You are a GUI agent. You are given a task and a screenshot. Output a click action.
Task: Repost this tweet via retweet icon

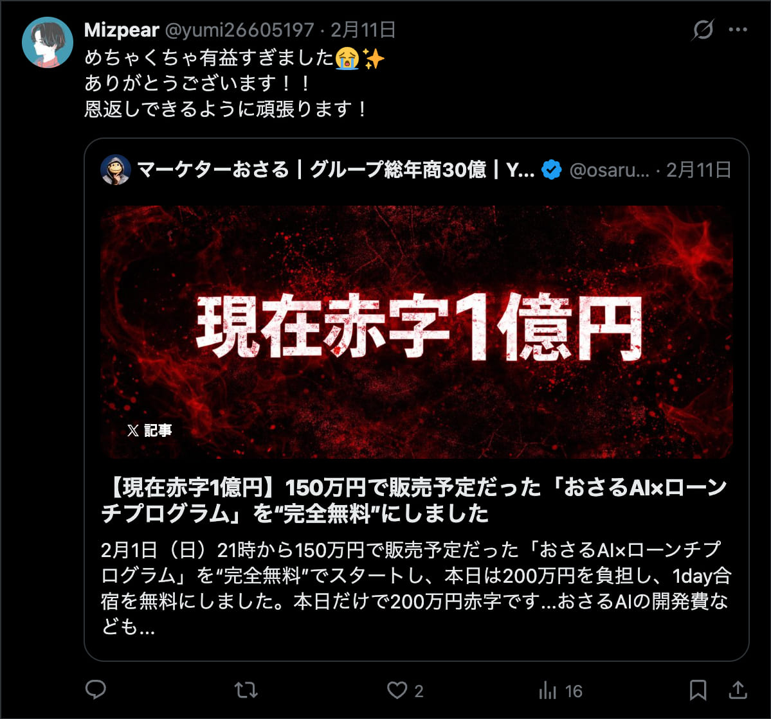246,690
